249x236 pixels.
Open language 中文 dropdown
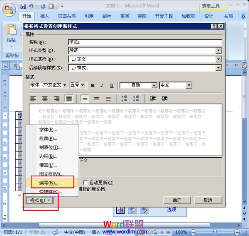click(x=189, y=85)
